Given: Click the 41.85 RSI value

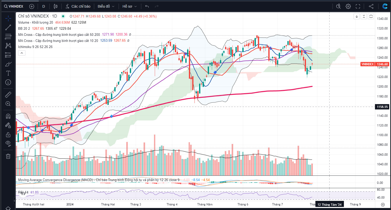Looking at the screenshot, I should pyautogui.click(x=34, y=192).
